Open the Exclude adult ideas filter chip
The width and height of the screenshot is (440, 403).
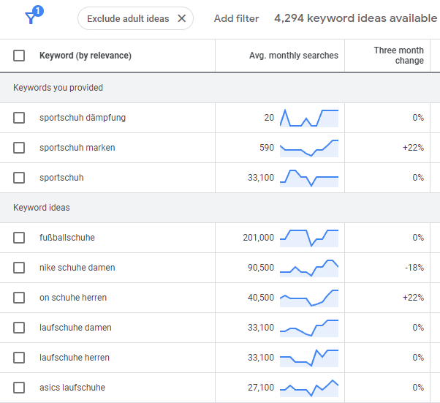click(x=128, y=18)
